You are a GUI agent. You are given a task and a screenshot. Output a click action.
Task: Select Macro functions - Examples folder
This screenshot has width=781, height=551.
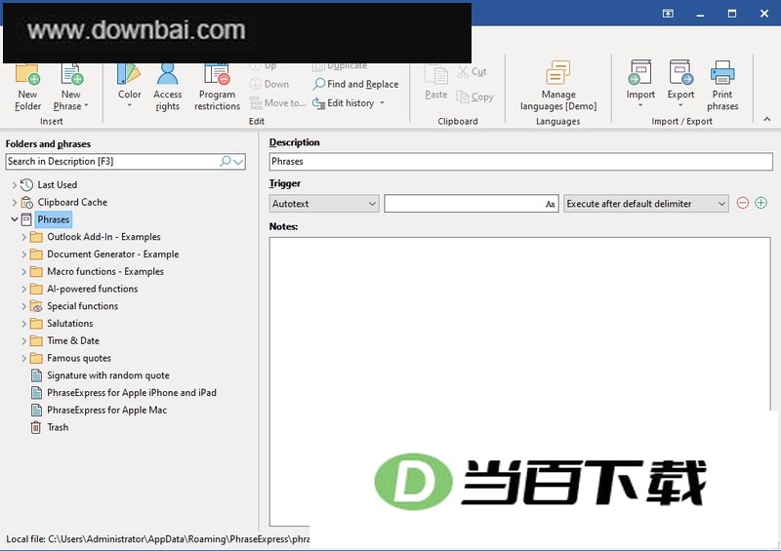click(105, 271)
